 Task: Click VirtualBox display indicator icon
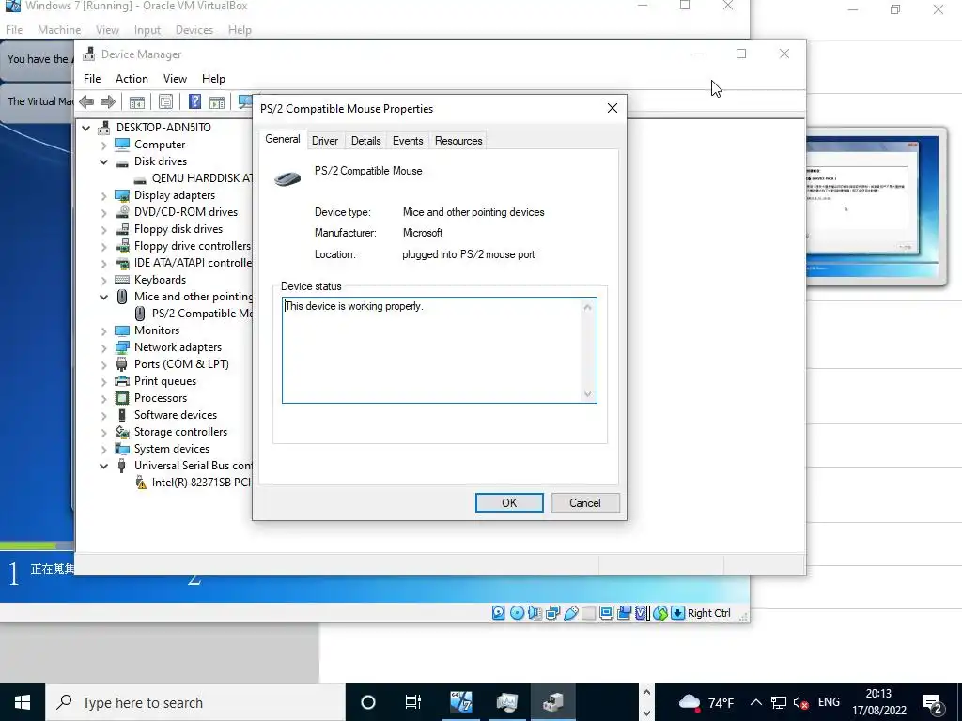pyautogui.click(x=606, y=612)
